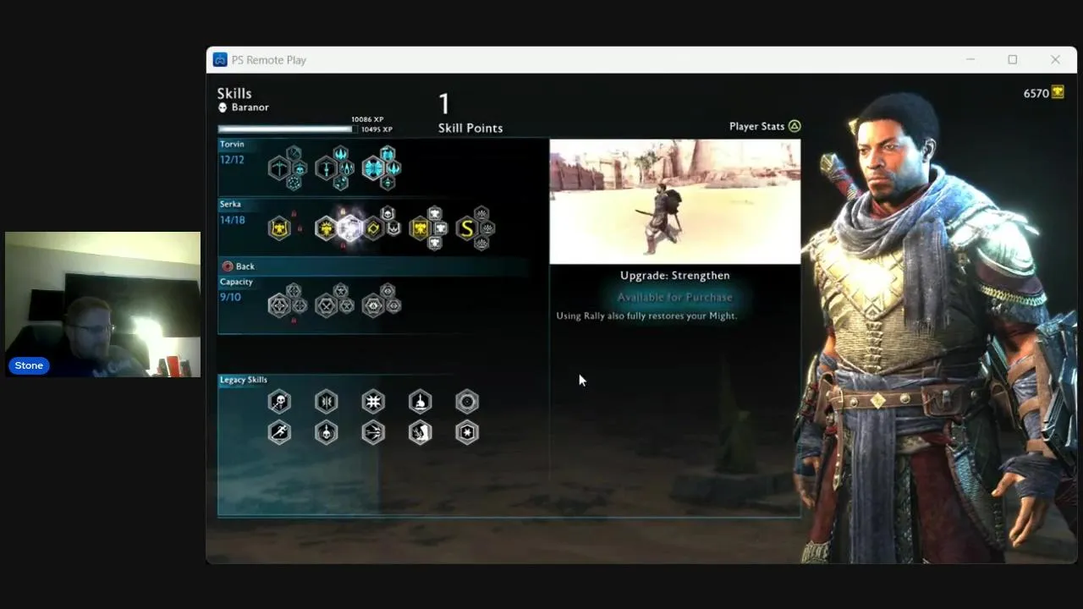Click the XP progress bar
The width and height of the screenshot is (1083, 609).
click(288, 129)
